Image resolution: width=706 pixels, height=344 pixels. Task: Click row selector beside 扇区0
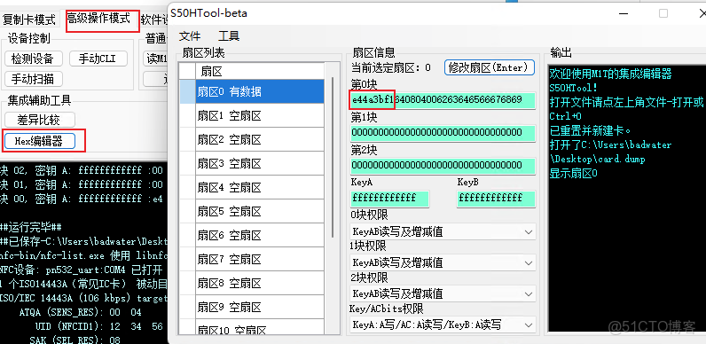(187, 92)
